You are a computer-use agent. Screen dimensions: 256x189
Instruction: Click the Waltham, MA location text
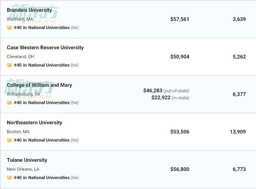tap(20, 19)
